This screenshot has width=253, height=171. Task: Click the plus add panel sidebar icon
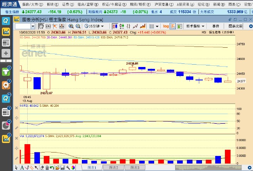click(6, 53)
